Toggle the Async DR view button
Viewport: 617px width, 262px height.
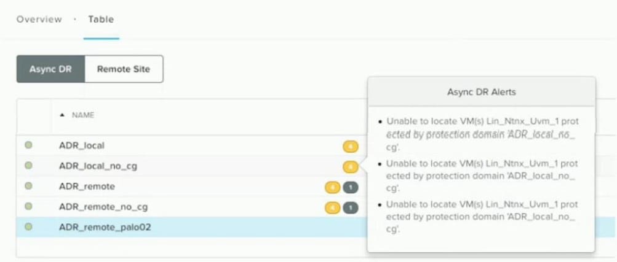pos(50,69)
